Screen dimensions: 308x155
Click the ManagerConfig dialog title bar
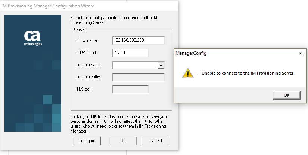tap(236, 53)
